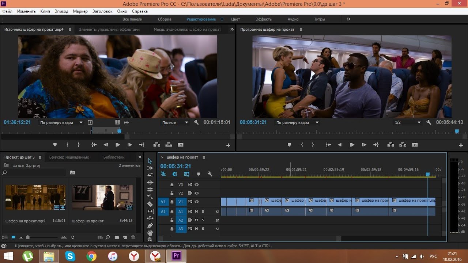Pick the Track Select Forward tool
Screen dimensions: 468x263
point(150,168)
